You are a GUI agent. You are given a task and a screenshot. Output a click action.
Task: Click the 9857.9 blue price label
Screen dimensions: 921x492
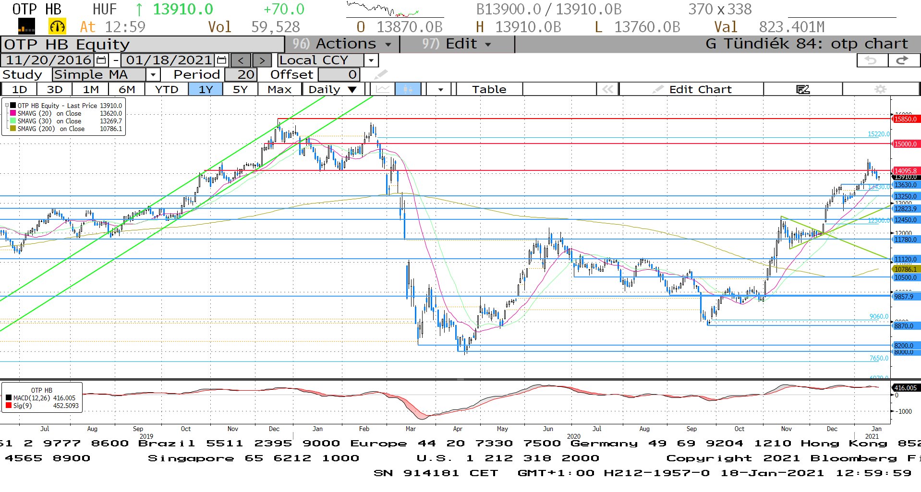906,297
